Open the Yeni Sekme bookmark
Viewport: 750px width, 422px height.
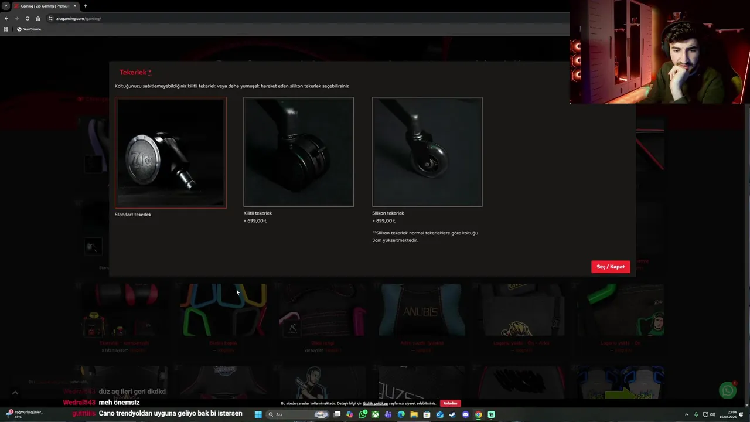click(x=29, y=29)
